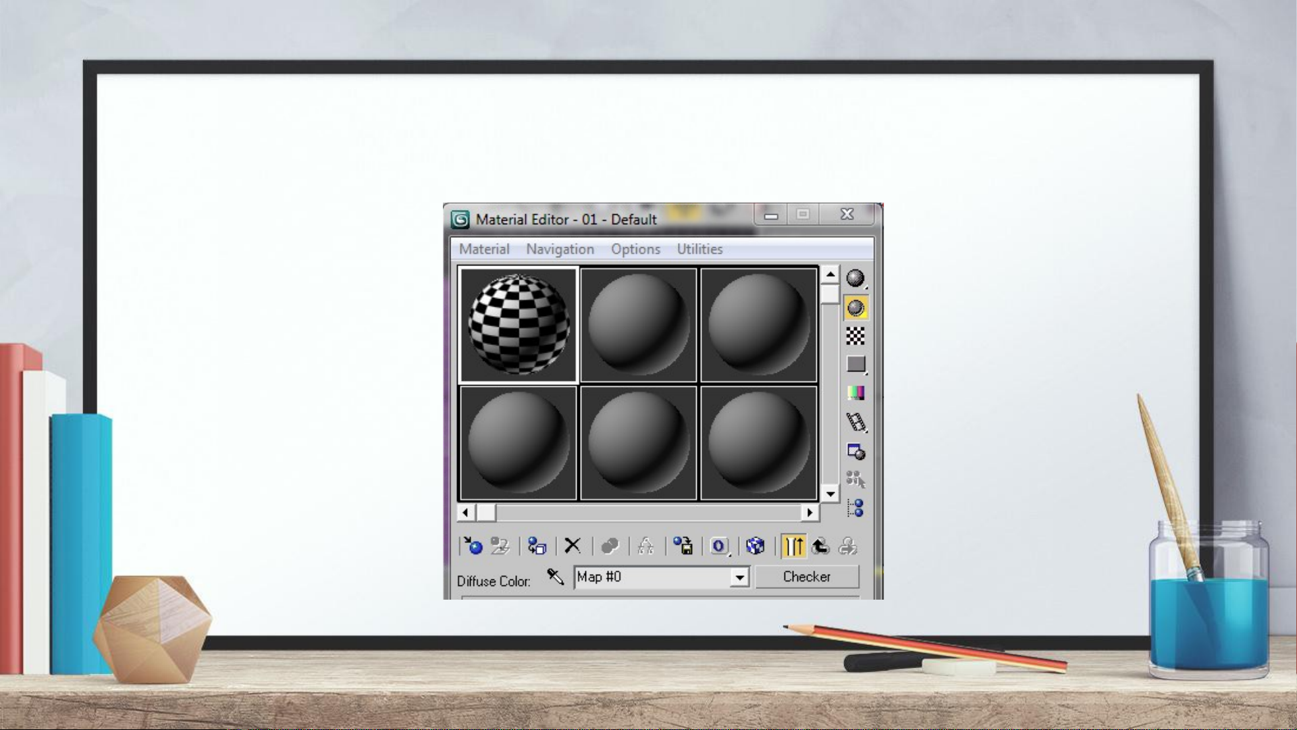Screen dimensions: 1297x730
Task: Click the eyedropper Pick Material icon
Action: (555, 577)
